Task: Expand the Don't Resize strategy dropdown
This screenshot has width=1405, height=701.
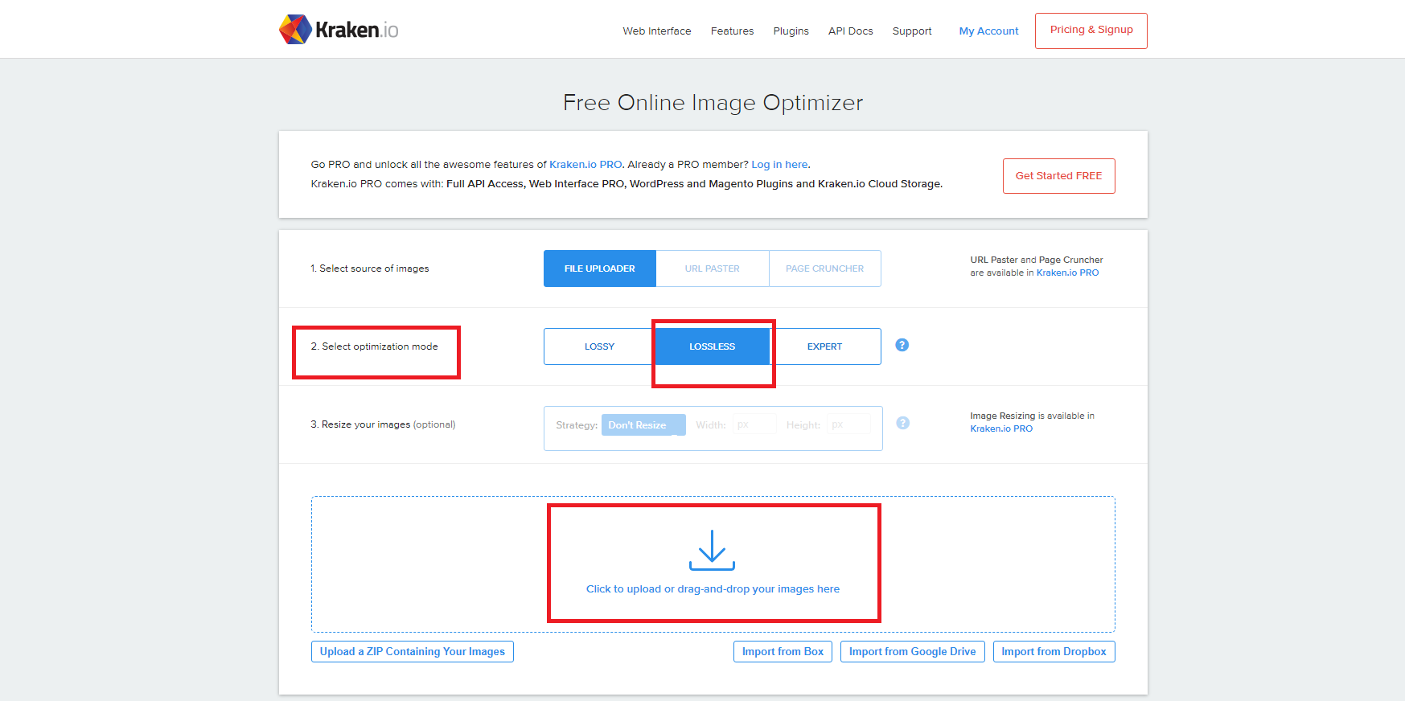Action: point(643,425)
